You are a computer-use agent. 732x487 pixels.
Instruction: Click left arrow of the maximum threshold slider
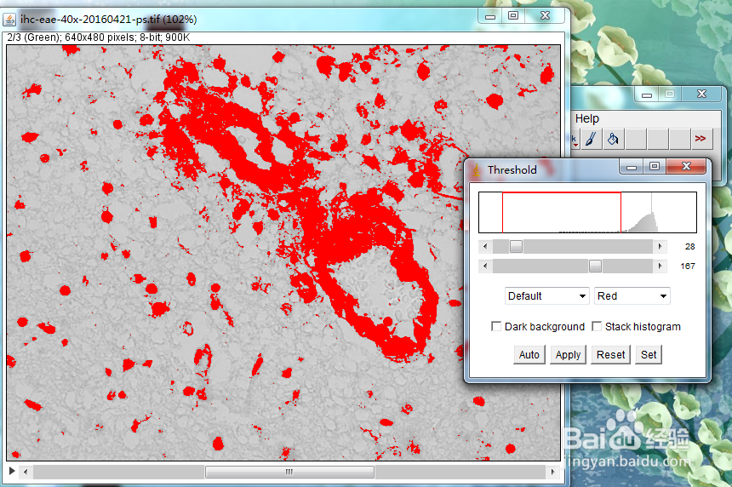pyautogui.click(x=485, y=266)
